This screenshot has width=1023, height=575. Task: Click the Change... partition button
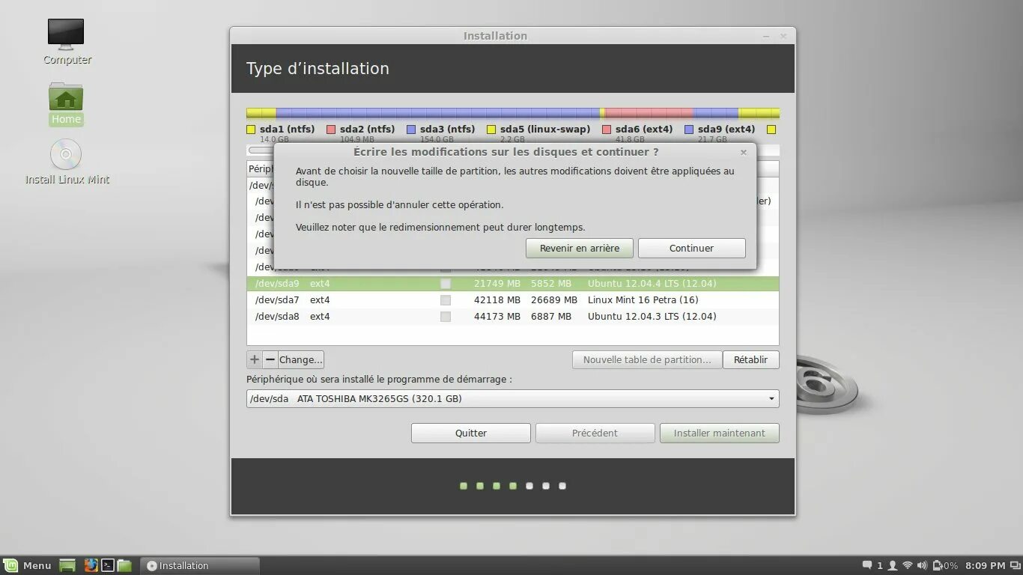tap(301, 359)
